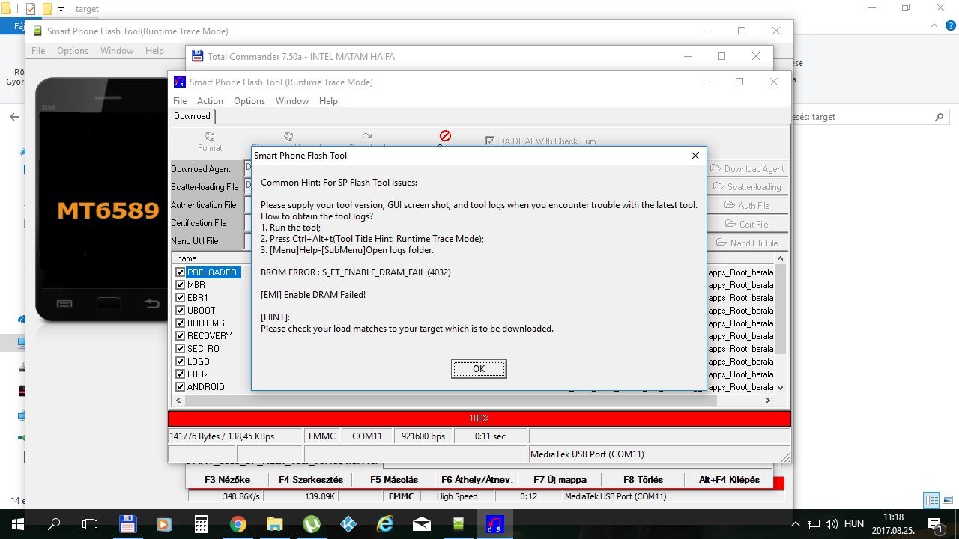Open Options menu in front Flash Tool window
The width and height of the screenshot is (959, 539).
(x=249, y=101)
